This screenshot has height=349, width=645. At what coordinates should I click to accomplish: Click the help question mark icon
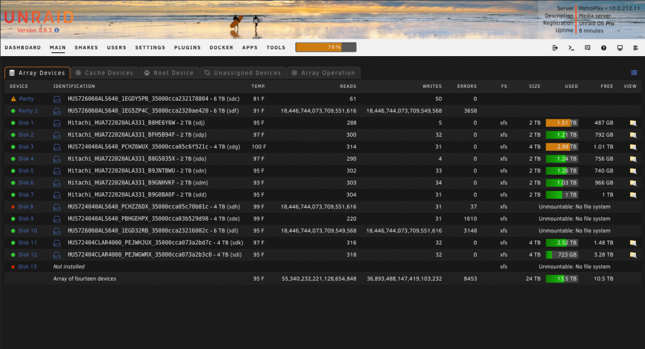604,48
